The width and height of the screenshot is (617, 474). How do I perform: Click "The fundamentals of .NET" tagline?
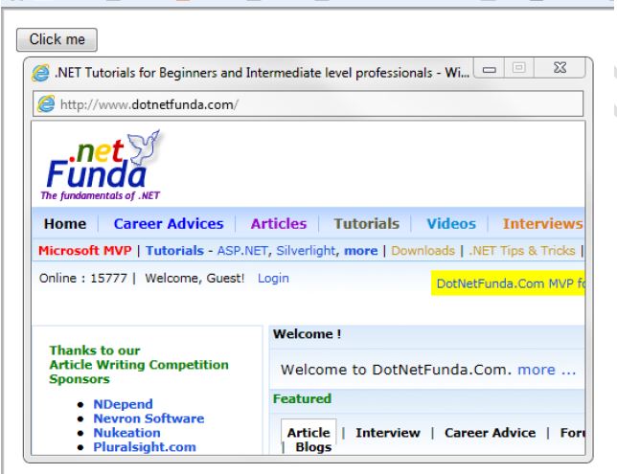point(101,195)
